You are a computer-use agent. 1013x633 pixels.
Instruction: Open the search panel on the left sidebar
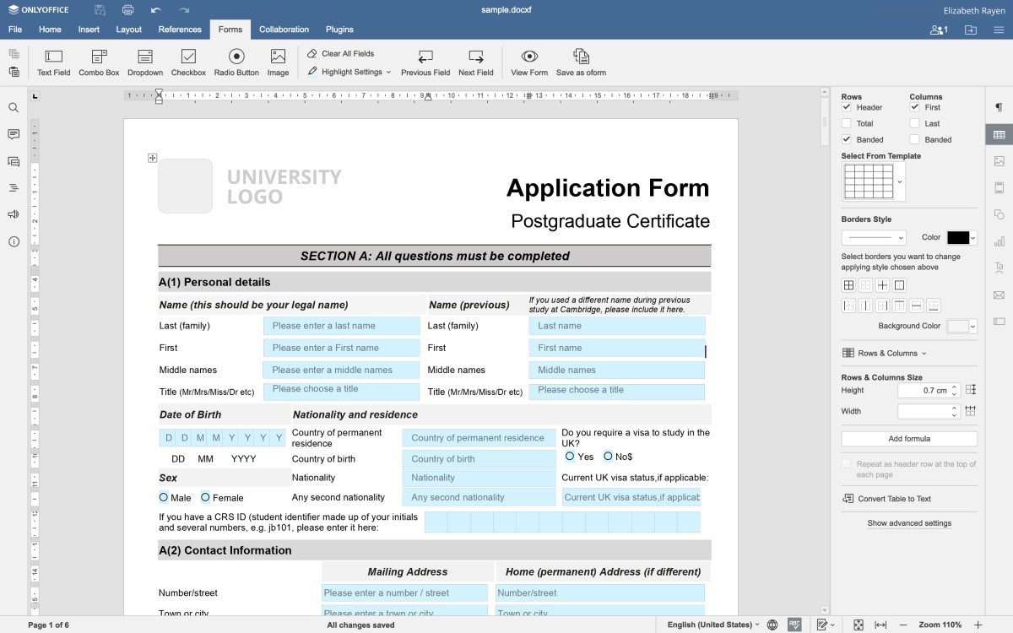click(14, 108)
